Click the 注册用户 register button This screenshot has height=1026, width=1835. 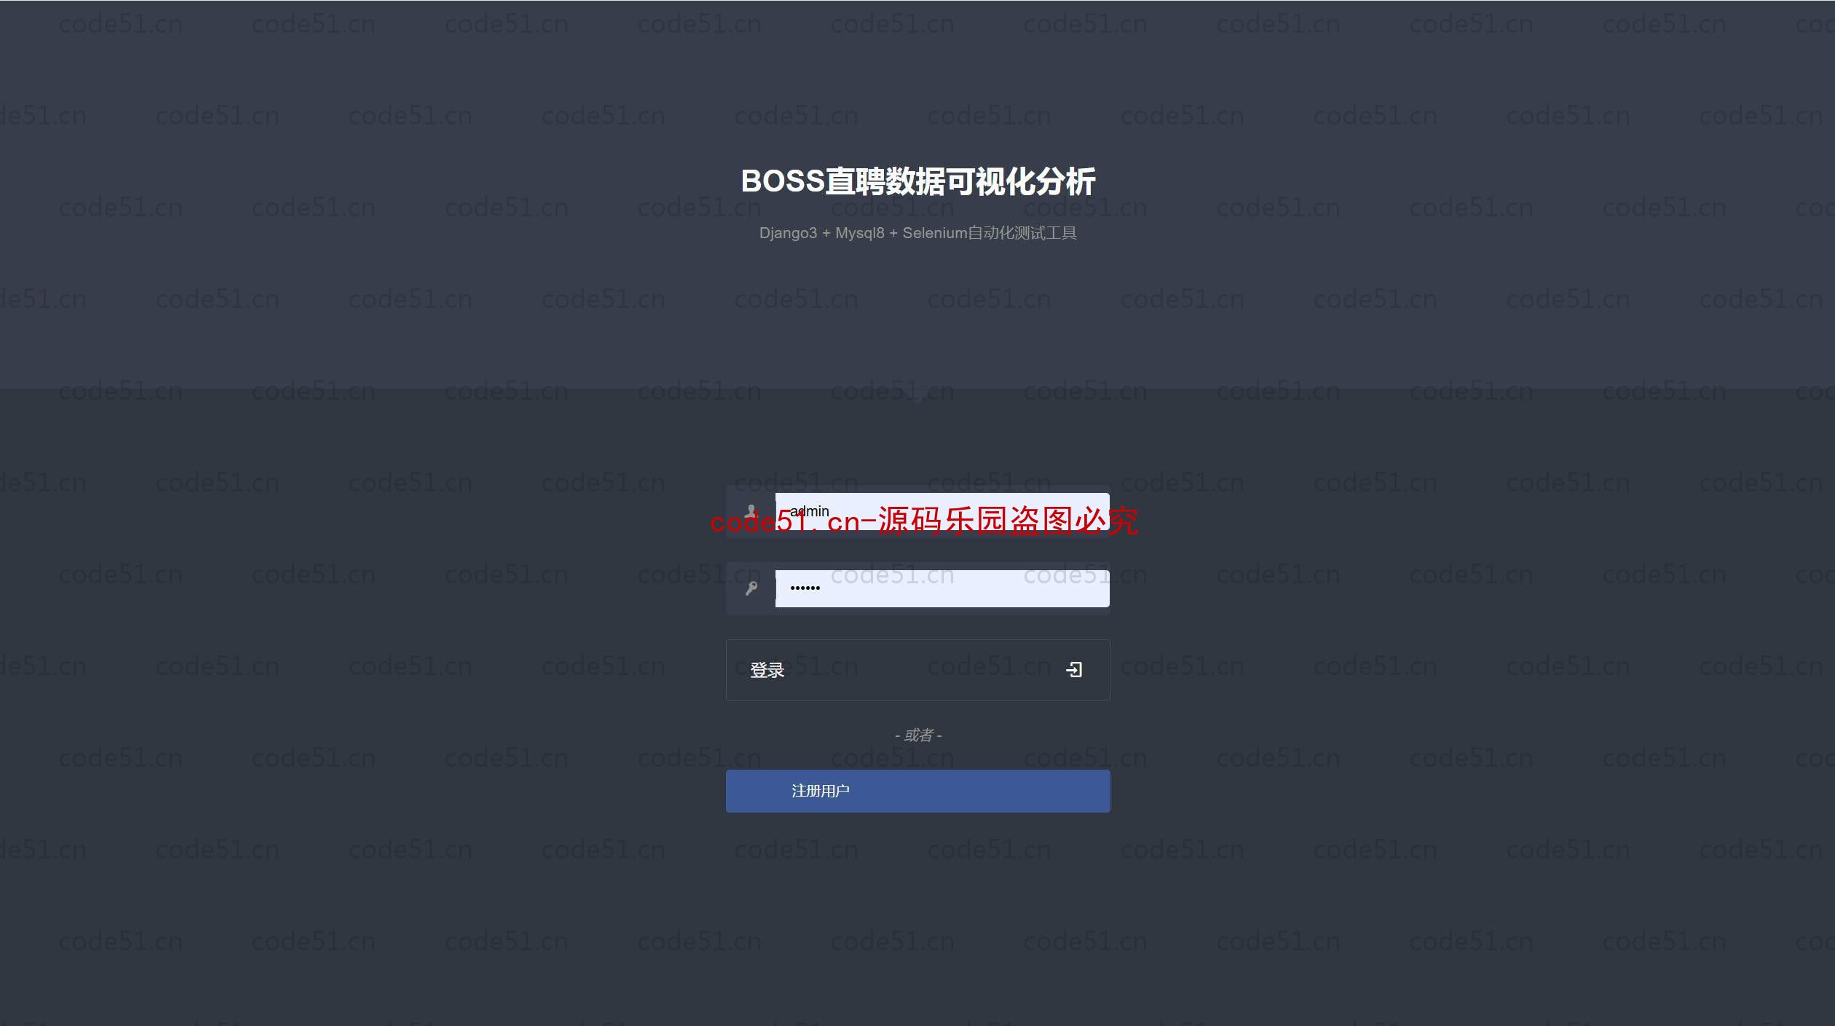[x=917, y=790]
